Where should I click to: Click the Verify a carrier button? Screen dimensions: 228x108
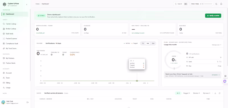(213, 16)
